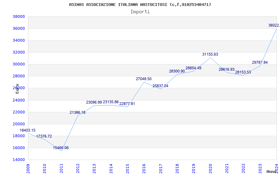
Task: Select the 31155.63 data label
Action: click(x=210, y=55)
